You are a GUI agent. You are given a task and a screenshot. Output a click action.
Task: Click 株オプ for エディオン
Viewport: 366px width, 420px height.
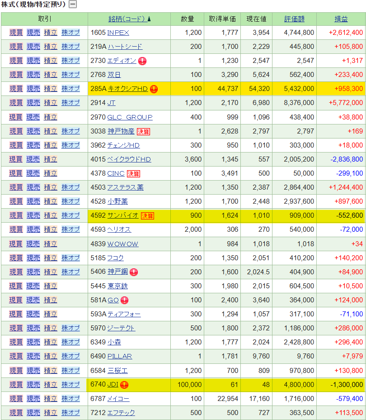pyautogui.click(x=70, y=61)
